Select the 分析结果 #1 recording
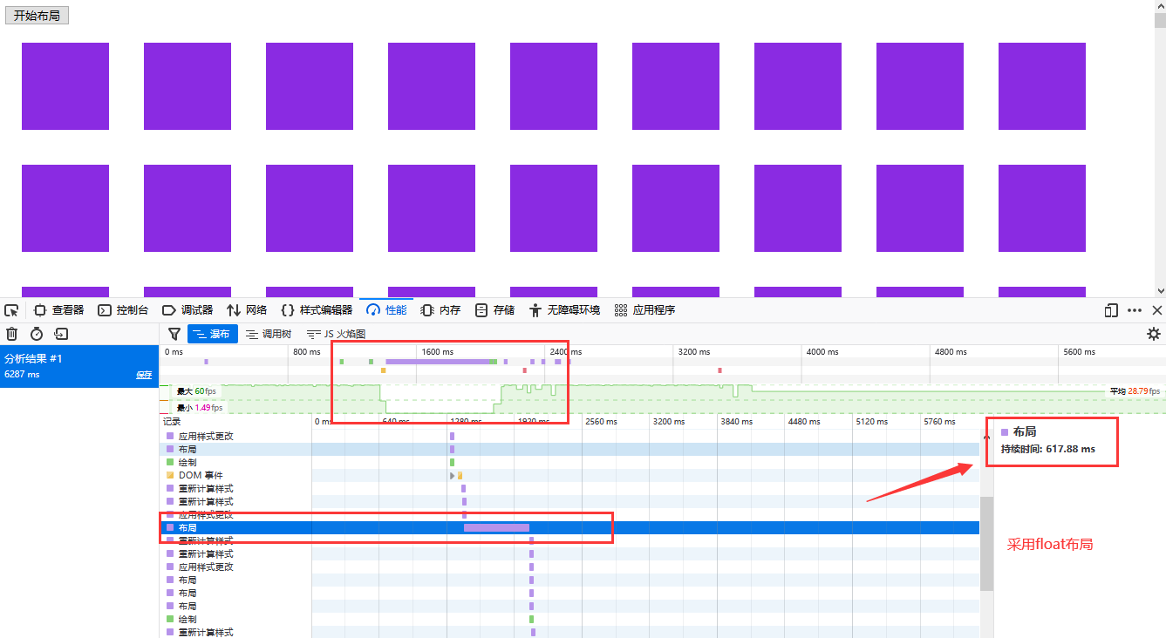This screenshot has width=1166, height=638. click(78, 366)
